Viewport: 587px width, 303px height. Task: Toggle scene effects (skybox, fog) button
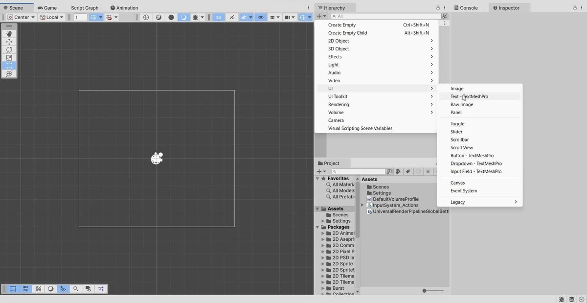coord(243,17)
